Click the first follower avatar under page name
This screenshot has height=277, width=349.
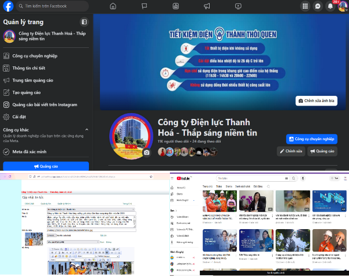click(162, 152)
